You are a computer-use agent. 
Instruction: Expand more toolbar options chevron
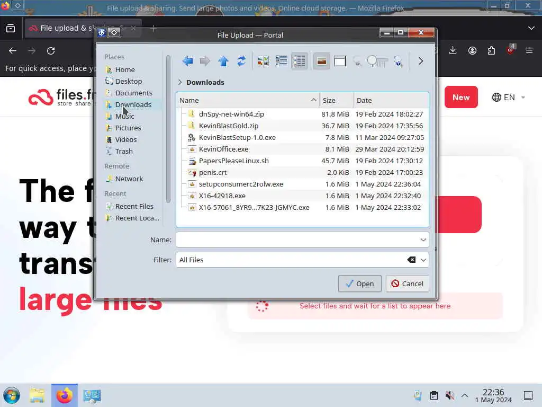[421, 61]
